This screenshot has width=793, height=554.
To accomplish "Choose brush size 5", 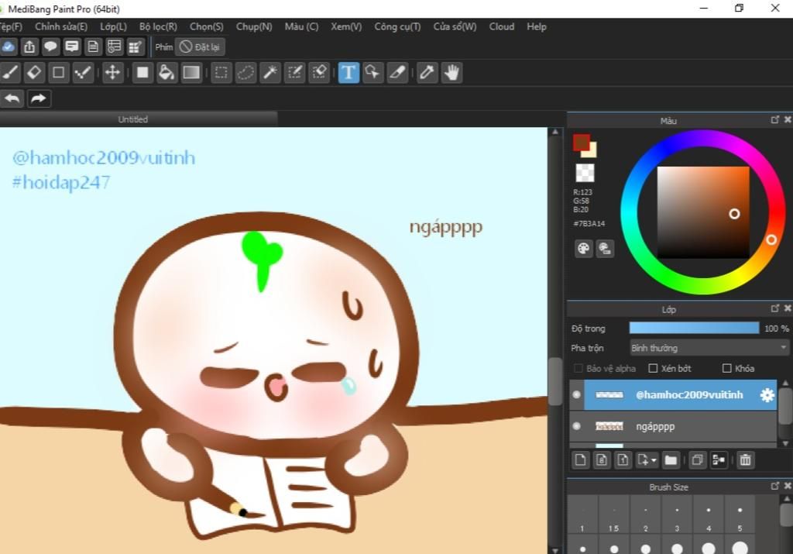I will [740, 514].
